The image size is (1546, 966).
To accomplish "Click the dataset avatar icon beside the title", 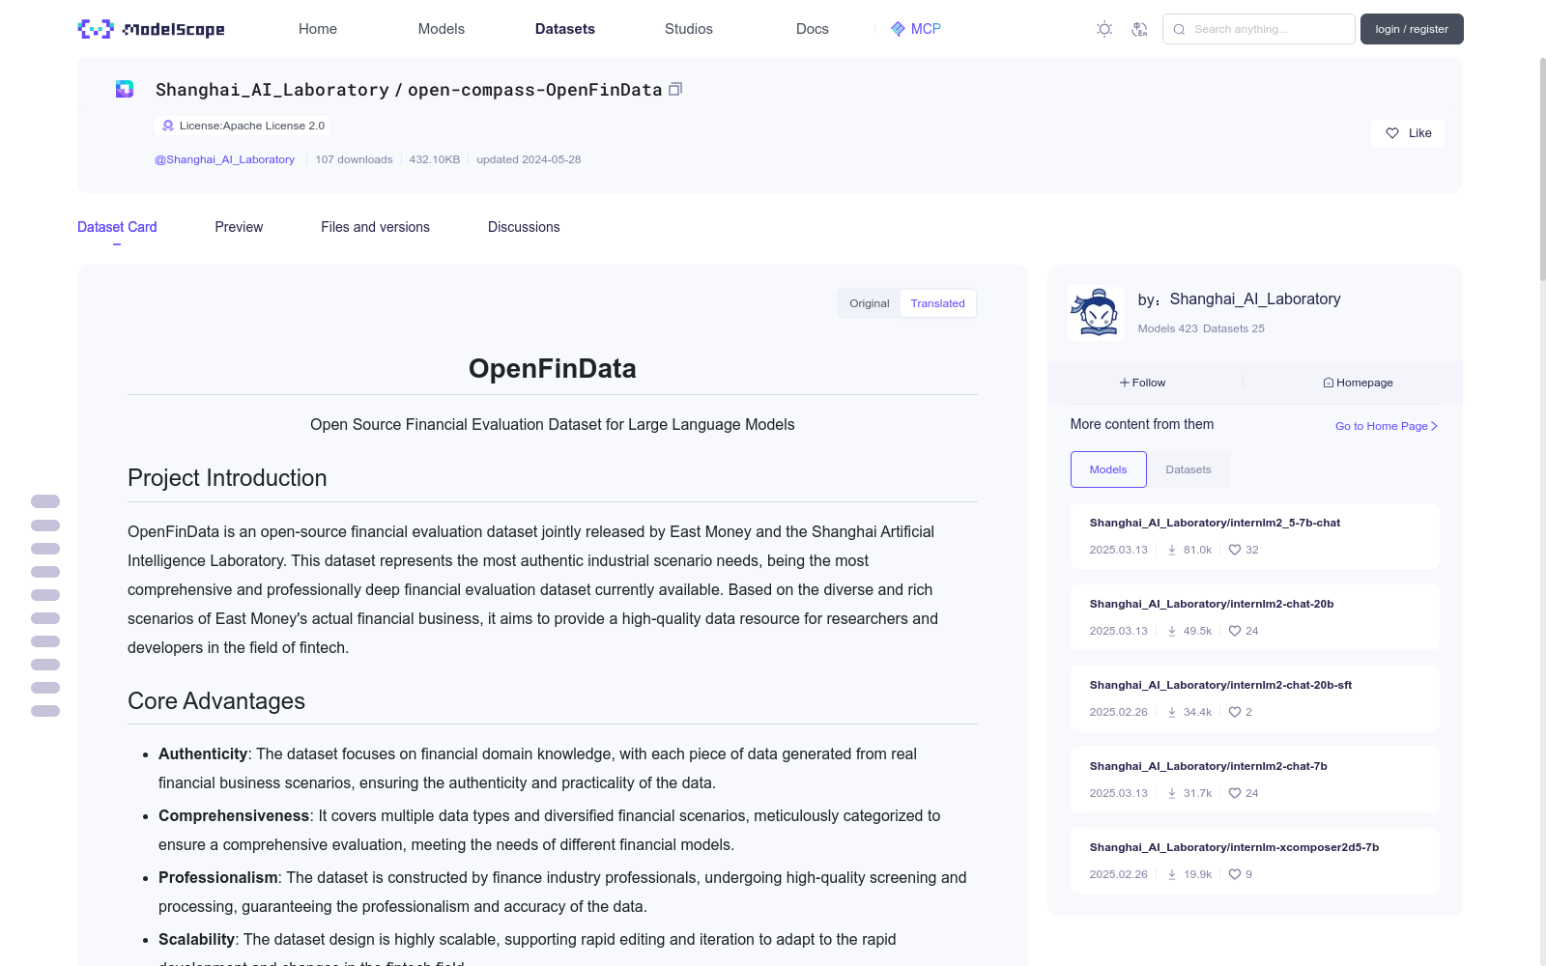I will click(x=125, y=89).
